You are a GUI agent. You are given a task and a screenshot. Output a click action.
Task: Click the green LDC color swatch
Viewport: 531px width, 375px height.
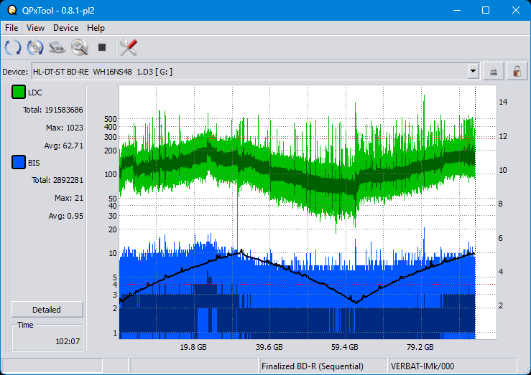coord(19,92)
